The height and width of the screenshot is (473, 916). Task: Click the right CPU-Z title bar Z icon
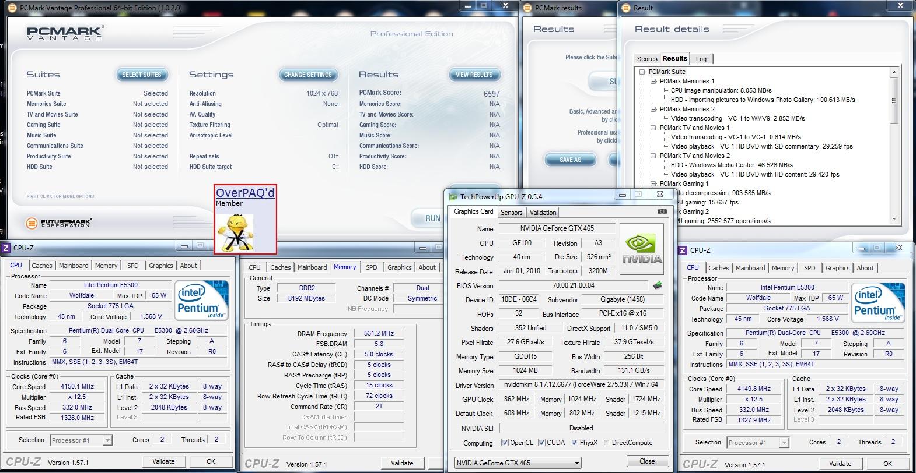pos(683,250)
